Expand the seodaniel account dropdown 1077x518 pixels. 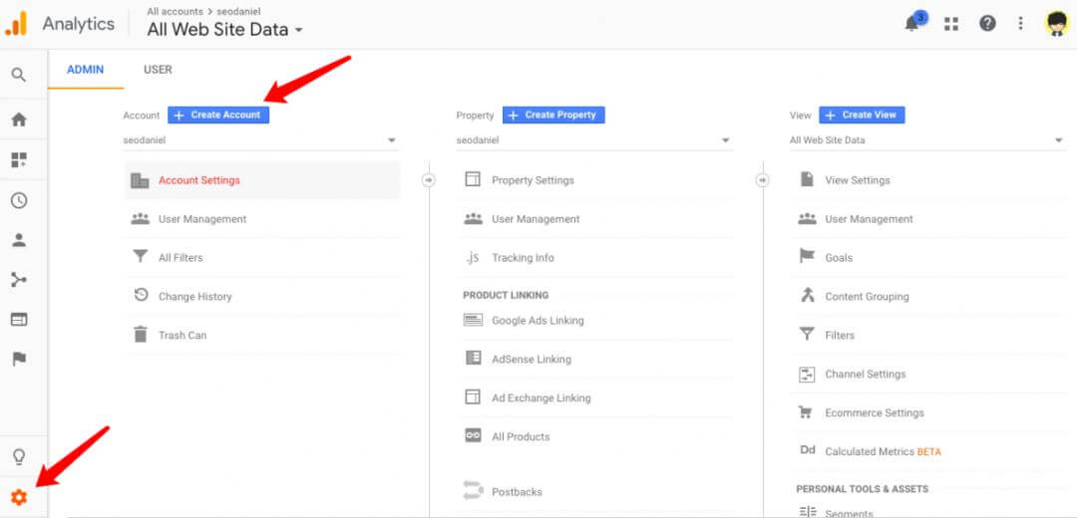(x=261, y=140)
